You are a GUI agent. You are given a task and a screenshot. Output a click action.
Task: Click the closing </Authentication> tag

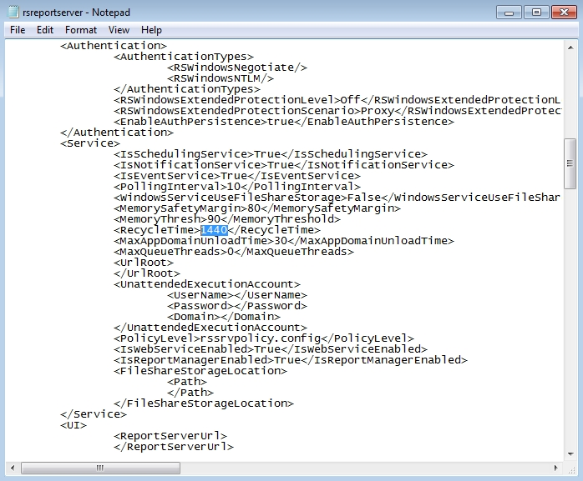pos(117,133)
